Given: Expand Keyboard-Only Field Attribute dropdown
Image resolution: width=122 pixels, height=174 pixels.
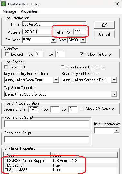Looking at the screenshot, I should 56,80.
